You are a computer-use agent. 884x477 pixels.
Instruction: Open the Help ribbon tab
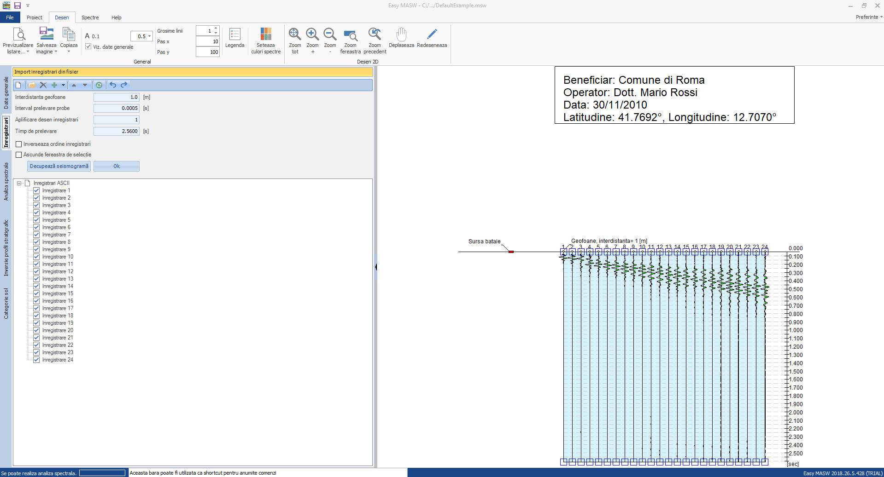point(117,17)
